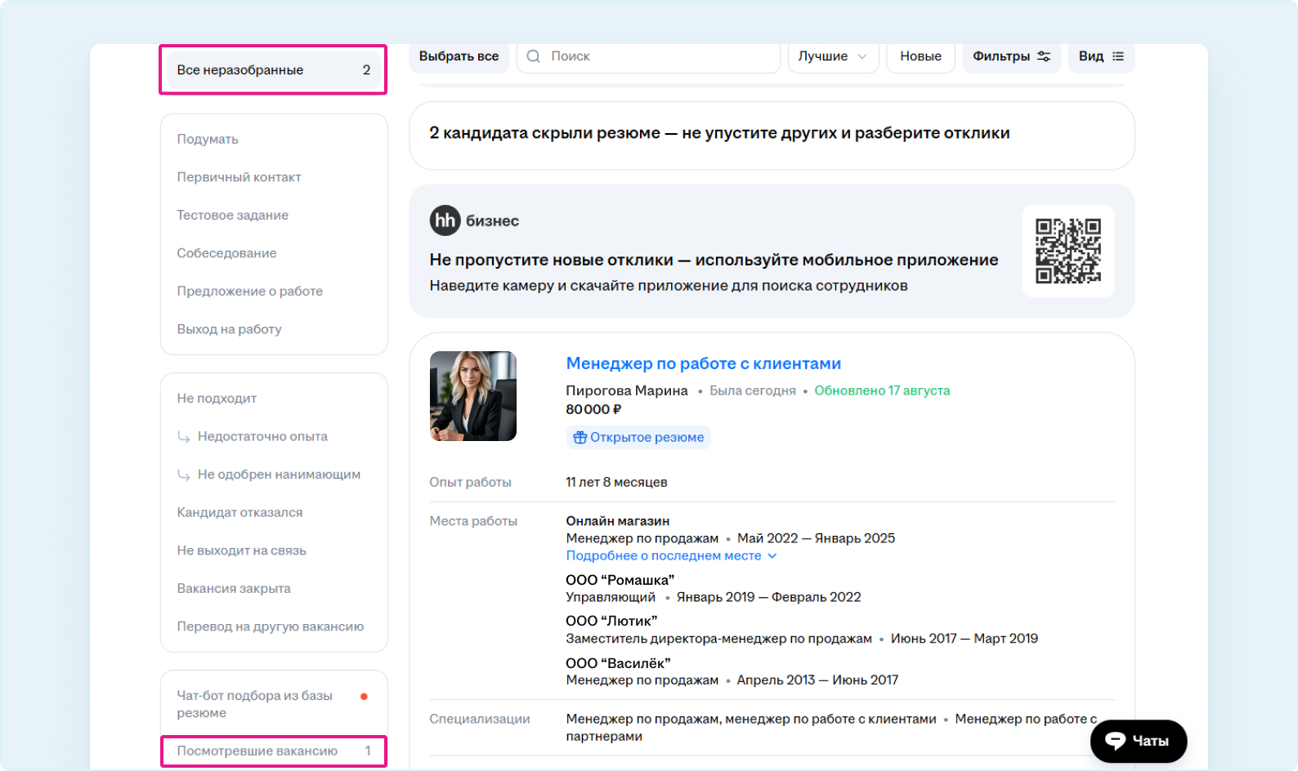This screenshot has height=771, width=1298.
Task: Select Недостаточно опыта rejection reason
Action: coord(262,437)
